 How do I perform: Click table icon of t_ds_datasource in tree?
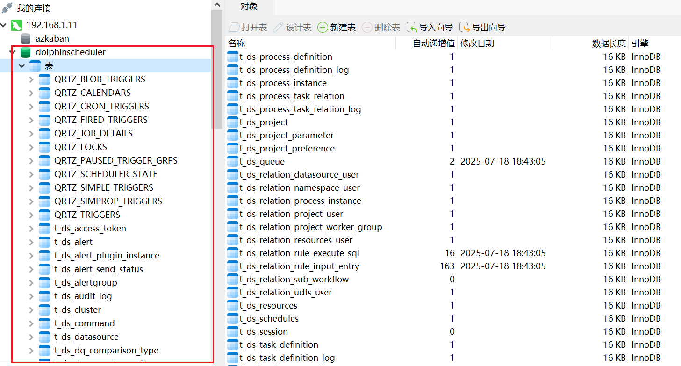44,337
